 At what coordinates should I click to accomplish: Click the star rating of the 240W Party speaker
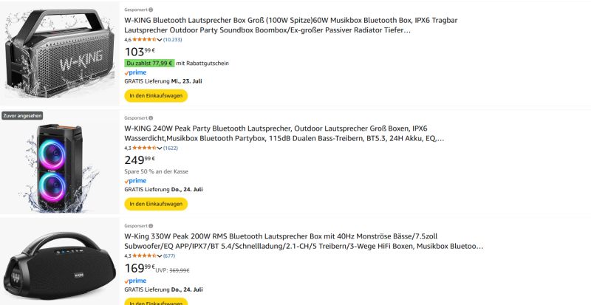click(145, 148)
